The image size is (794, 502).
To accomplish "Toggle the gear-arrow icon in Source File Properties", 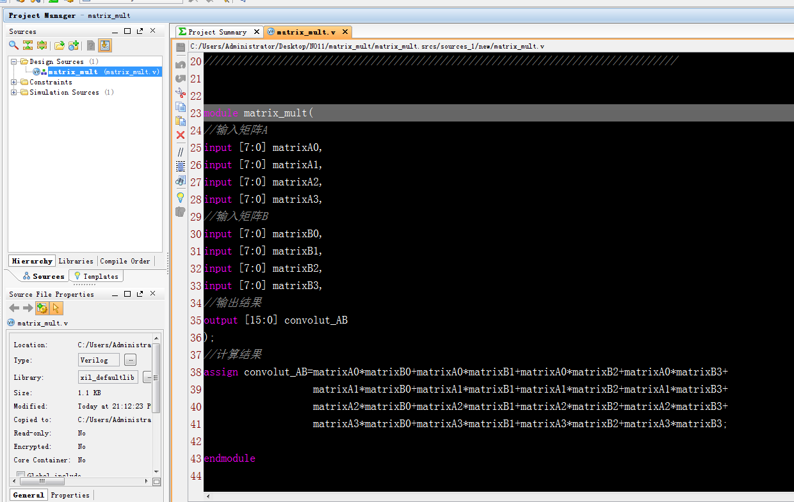I will 42,308.
